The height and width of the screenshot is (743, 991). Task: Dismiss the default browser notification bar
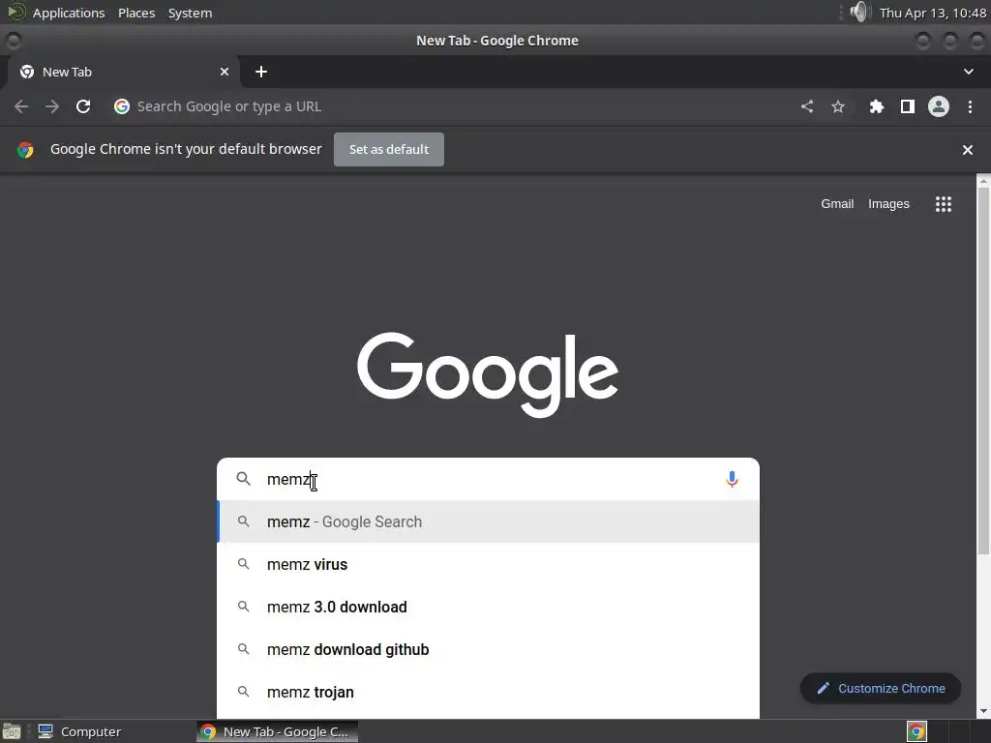click(x=967, y=150)
